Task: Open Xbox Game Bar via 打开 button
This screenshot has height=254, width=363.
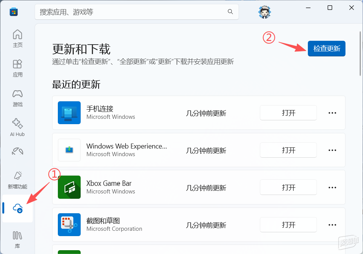Action: point(288,187)
